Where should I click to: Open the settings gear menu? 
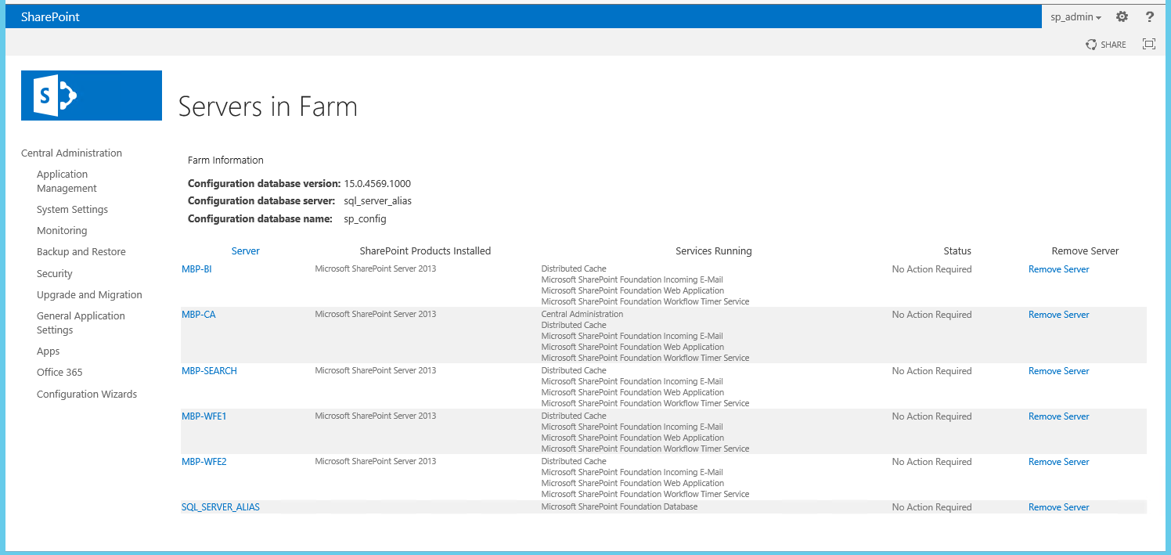[1122, 16]
